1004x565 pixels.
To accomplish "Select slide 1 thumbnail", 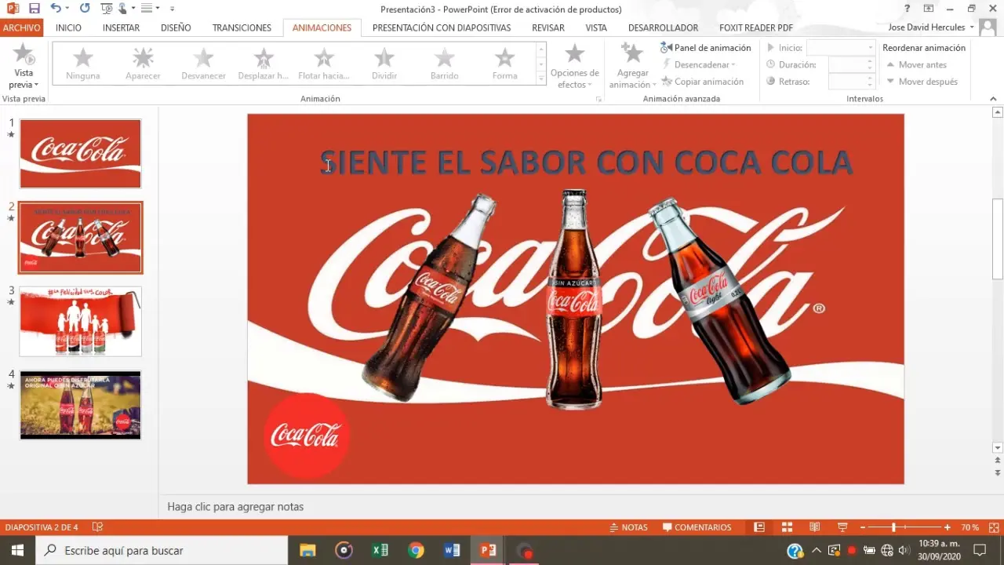I will pos(80,153).
